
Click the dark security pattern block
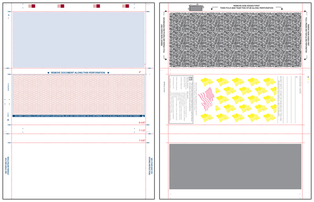(235, 40)
